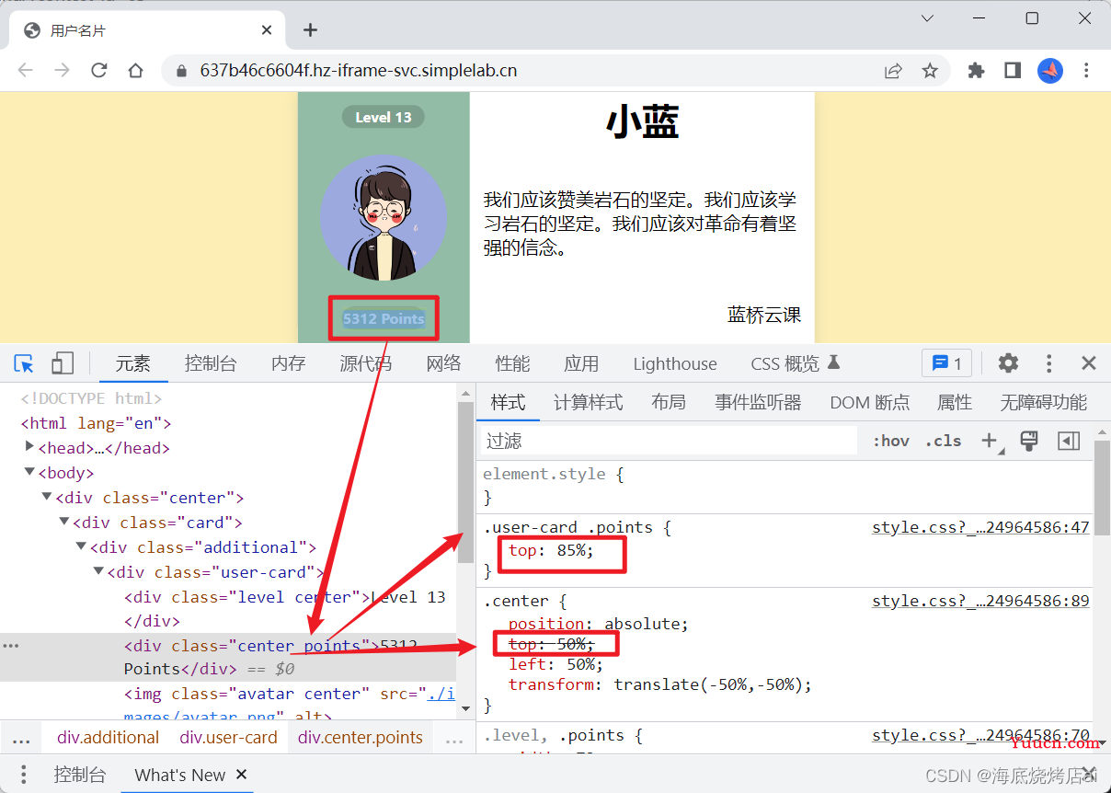The image size is (1111, 793).
Task: Collapse the div class card node
Action: (64, 522)
